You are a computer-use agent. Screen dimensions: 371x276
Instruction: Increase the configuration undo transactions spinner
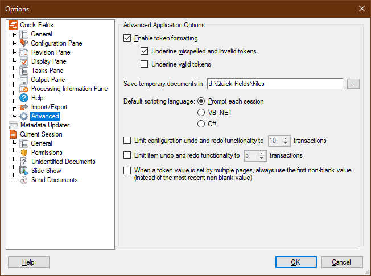tap(286, 138)
